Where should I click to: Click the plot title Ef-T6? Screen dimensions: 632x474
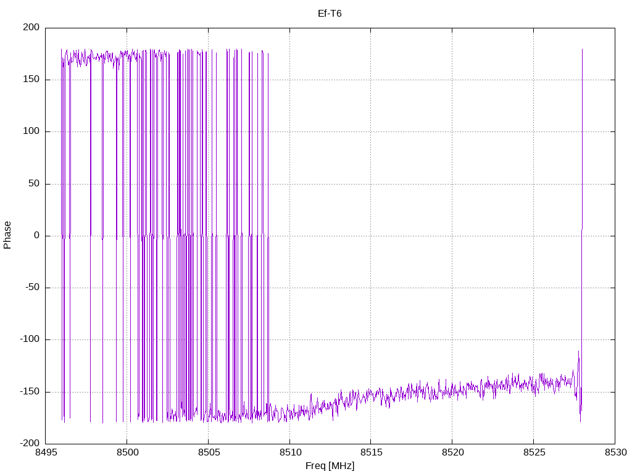(330, 14)
